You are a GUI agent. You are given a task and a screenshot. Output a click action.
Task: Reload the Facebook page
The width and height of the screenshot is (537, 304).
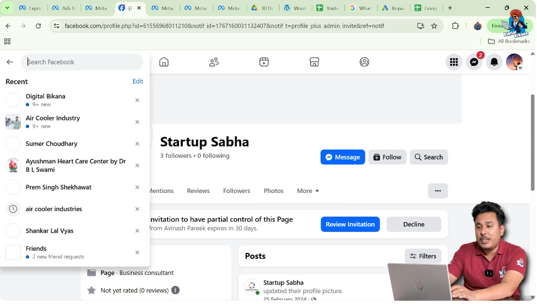click(39, 26)
